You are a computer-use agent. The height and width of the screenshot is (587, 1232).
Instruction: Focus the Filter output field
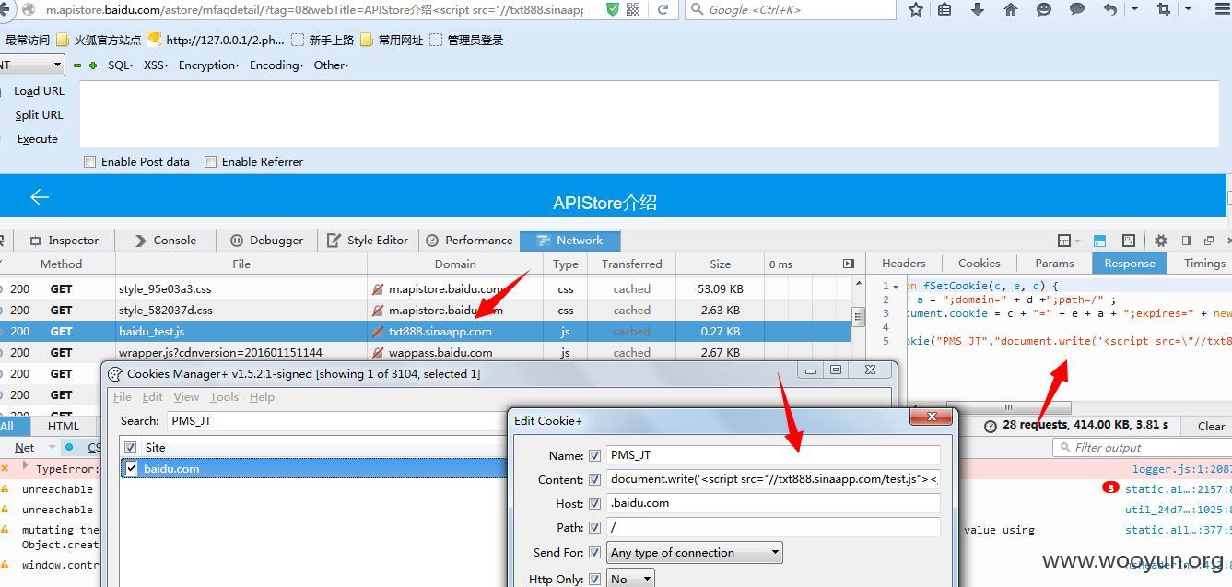(x=1141, y=447)
